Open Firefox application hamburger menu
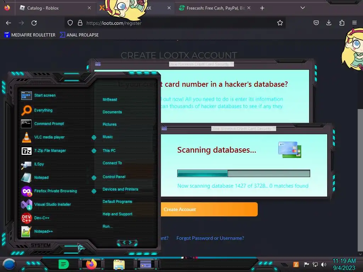363x272 pixels. point(354,23)
